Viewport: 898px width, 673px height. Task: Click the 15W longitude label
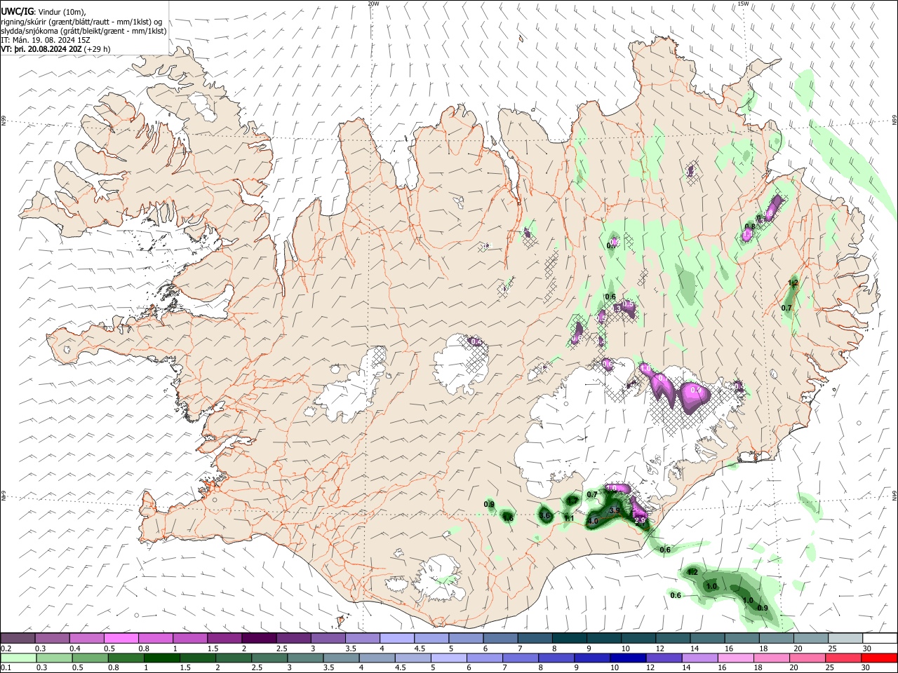[x=743, y=4]
